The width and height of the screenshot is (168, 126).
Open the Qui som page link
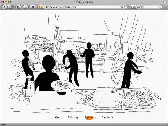[73, 118]
